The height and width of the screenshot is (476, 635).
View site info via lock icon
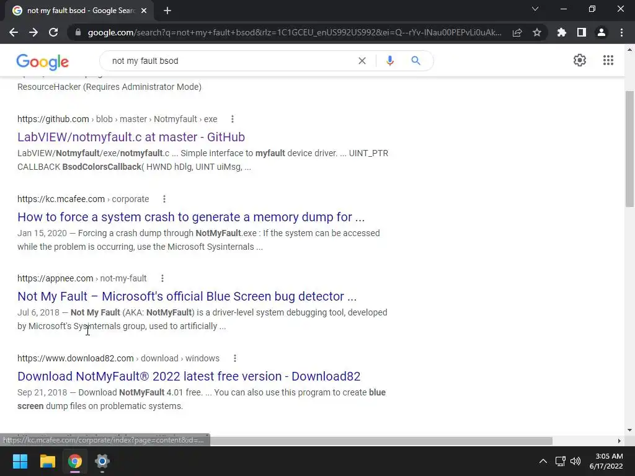[78, 32]
